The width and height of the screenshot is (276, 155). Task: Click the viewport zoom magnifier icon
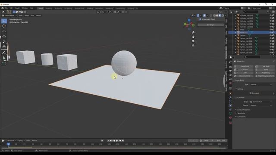coord(193,32)
